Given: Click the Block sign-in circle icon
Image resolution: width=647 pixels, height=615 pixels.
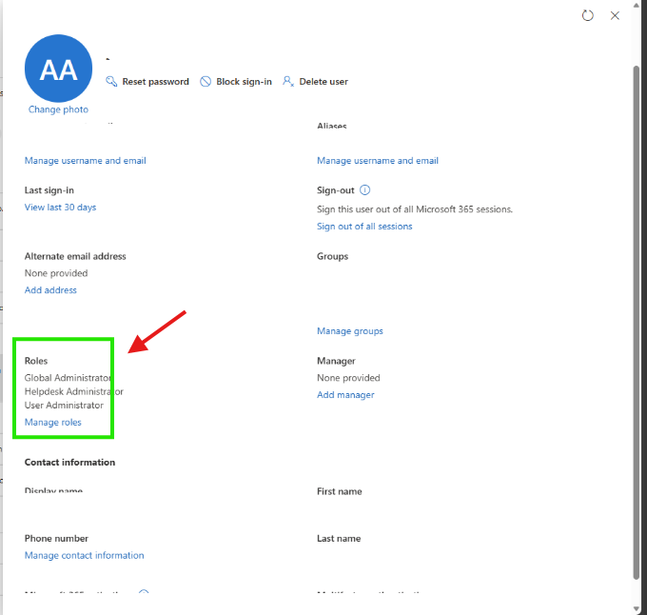Looking at the screenshot, I should click(206, 82).
